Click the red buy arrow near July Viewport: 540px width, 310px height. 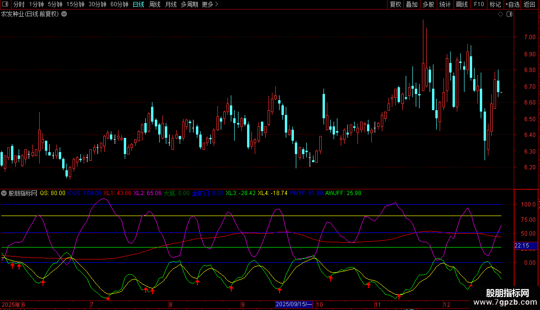(x=108, y=298)
